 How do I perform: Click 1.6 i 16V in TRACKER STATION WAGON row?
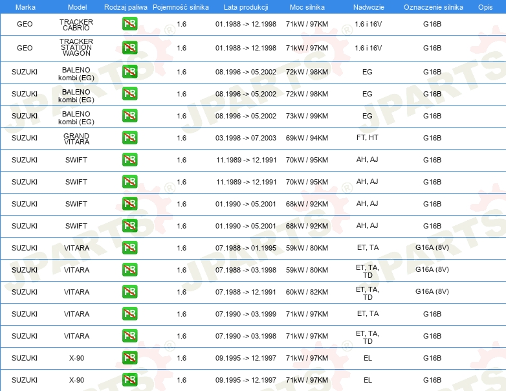click(368, 48)
